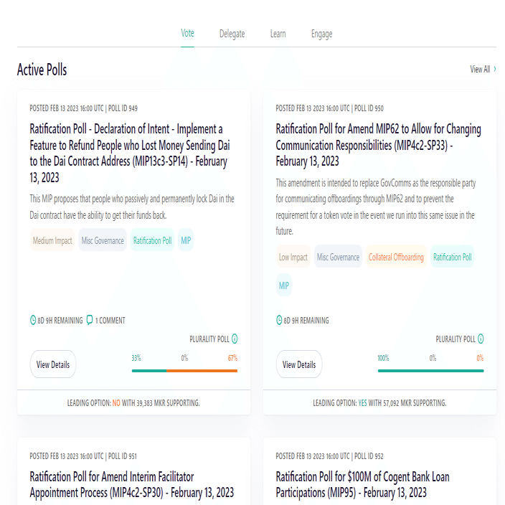
Task: Open the Dai refund ratification poll title
Action: click(x=130, y=153)
